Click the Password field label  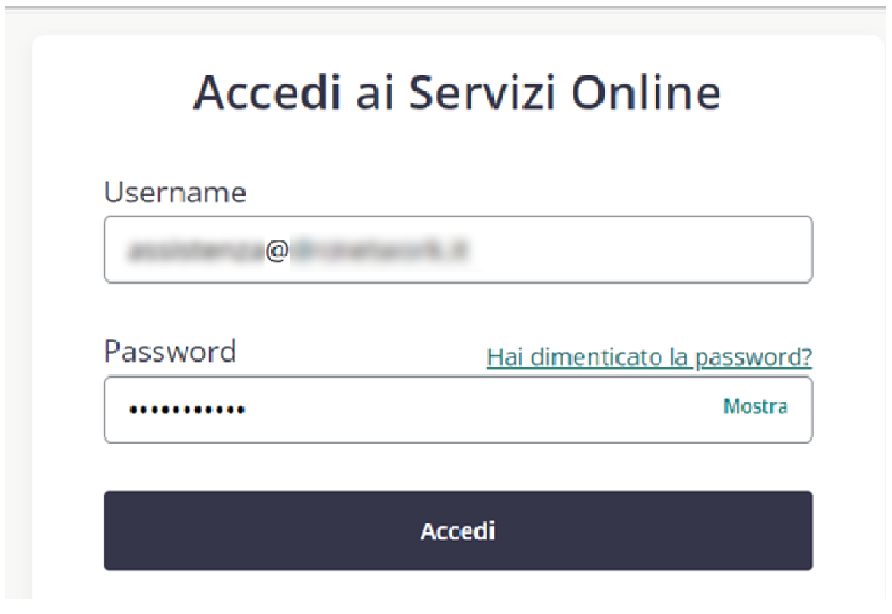[x=170, y=352]
